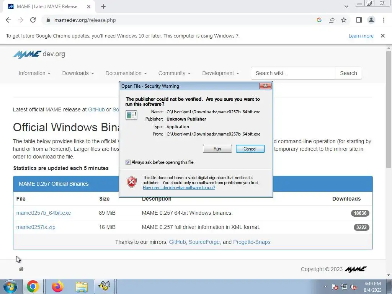
Task: Click the network tray icon
Action: 344,287
